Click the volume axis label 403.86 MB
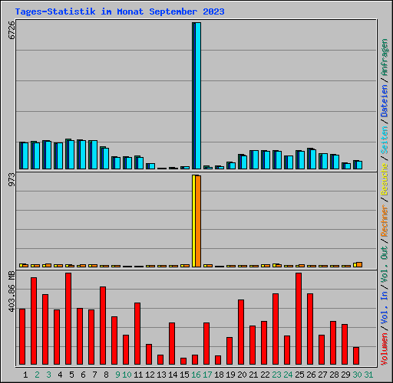 click(12, 292)
